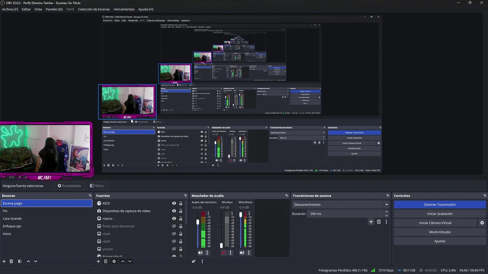Open transition properties three-dot menu
488x274 pixels.
click(386, 222)
